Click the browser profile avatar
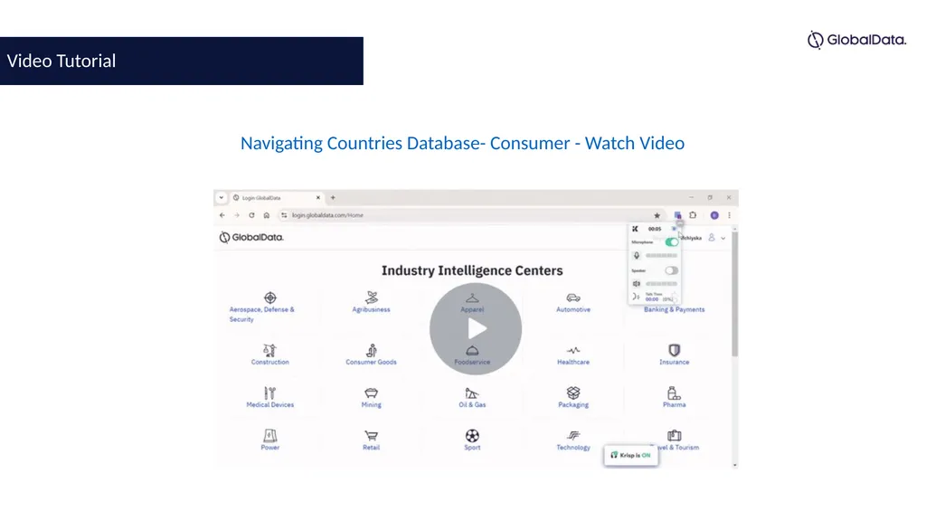 (x=714, y=215)
